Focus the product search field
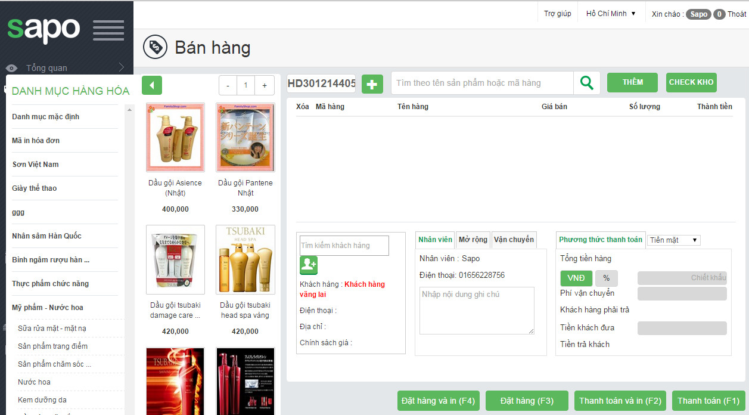749x415 pixels. (x=482, y=83)
